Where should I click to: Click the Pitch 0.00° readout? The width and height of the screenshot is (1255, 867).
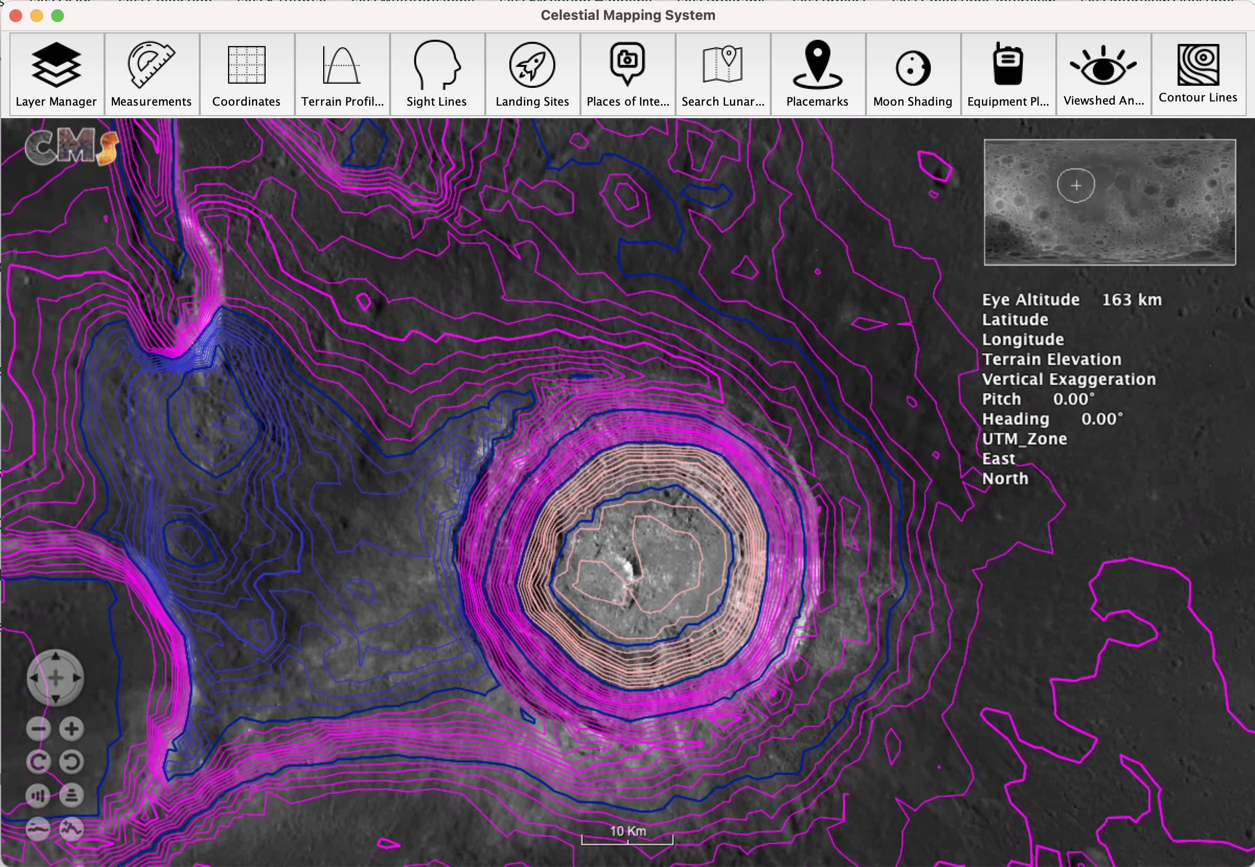tap(1038, 400)
